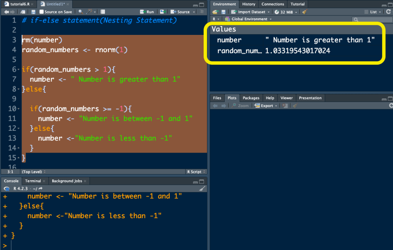Refresh the environment pane
393x250 pixels.
[389, 12]
